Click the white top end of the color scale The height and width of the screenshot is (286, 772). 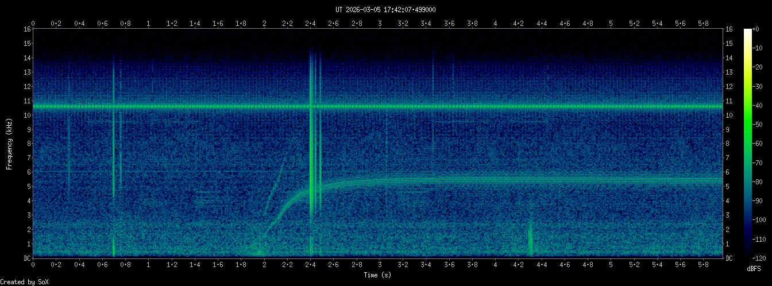pos(747,31)
